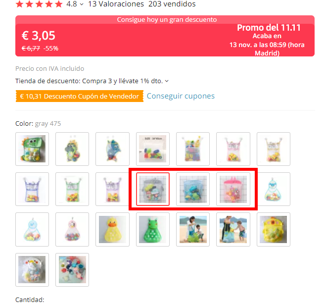Pick the selected gray grid-background bag variant
324x303 pixels.
tap(153, 189)
